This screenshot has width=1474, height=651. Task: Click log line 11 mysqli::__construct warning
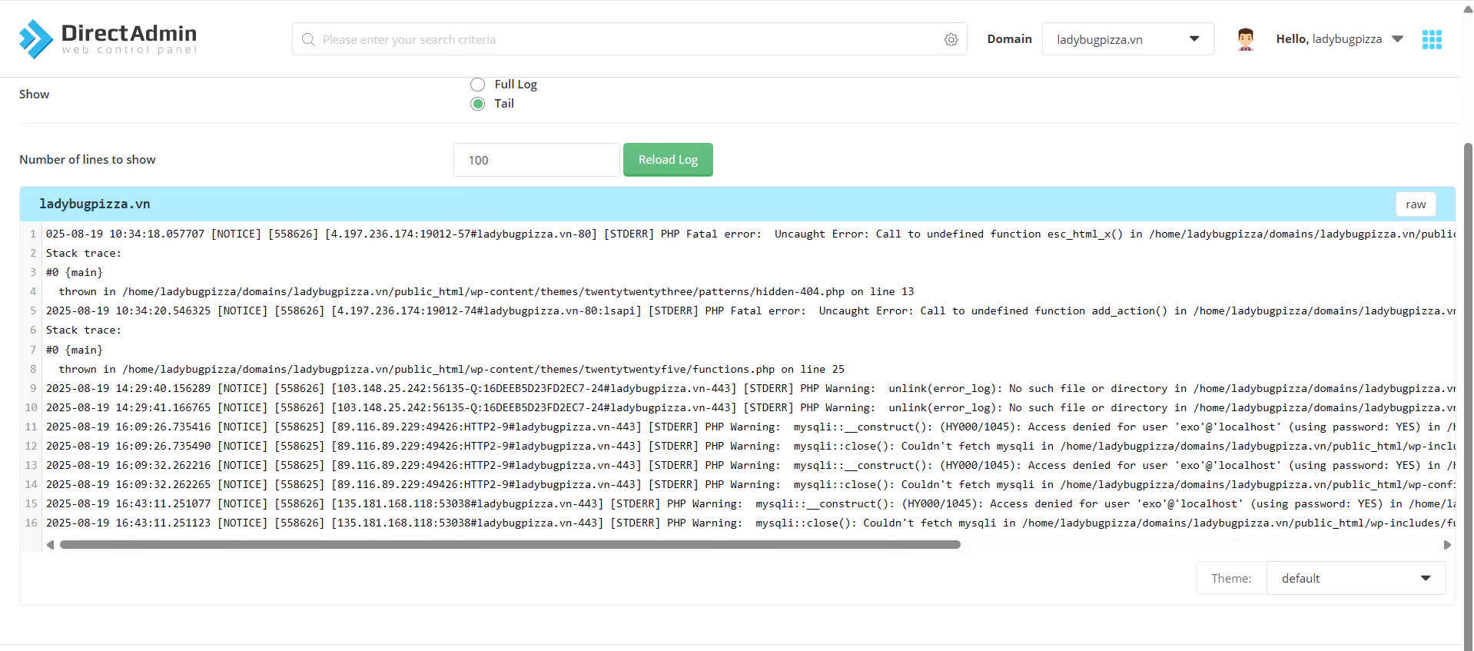(750, 427)
